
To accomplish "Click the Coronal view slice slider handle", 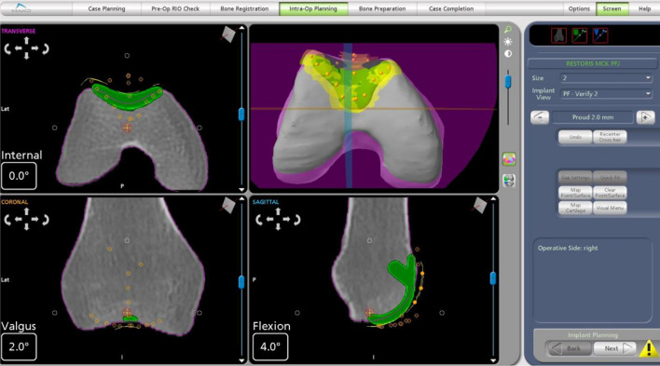I will pos(241,282).
